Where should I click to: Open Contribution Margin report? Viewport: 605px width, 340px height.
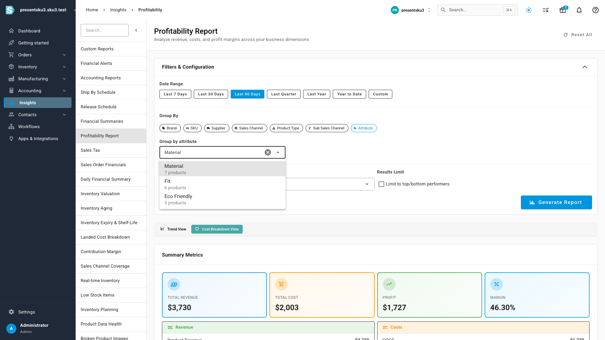[x=111, y=252]
